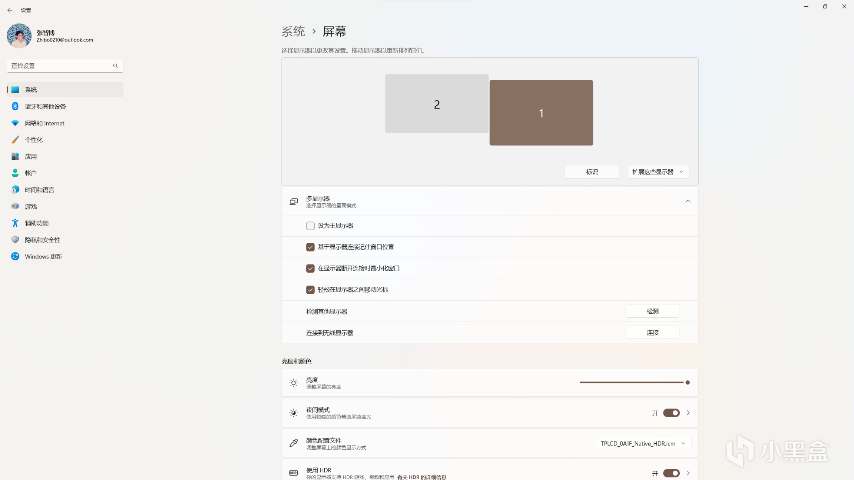Click the back arrow icon
The image size is (854, 480).
pos(10,10)
